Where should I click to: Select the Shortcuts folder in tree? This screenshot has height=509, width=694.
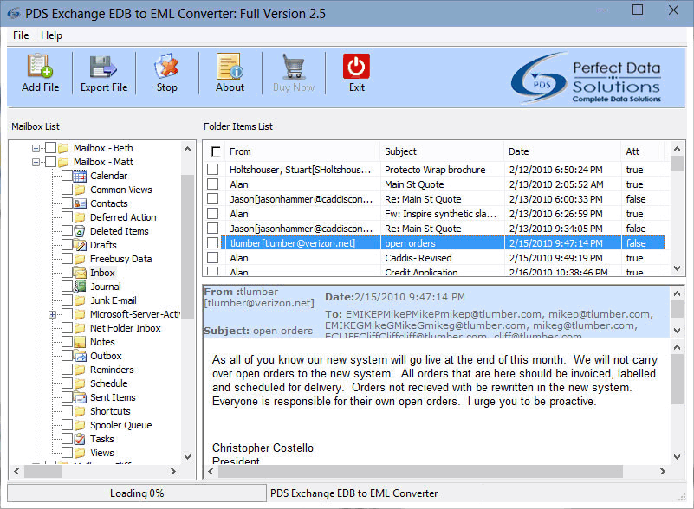[x=110, y=411]
